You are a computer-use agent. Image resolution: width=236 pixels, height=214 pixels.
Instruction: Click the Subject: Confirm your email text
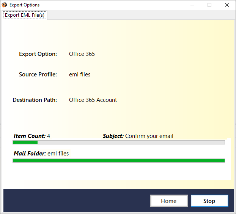click(138, 136)
